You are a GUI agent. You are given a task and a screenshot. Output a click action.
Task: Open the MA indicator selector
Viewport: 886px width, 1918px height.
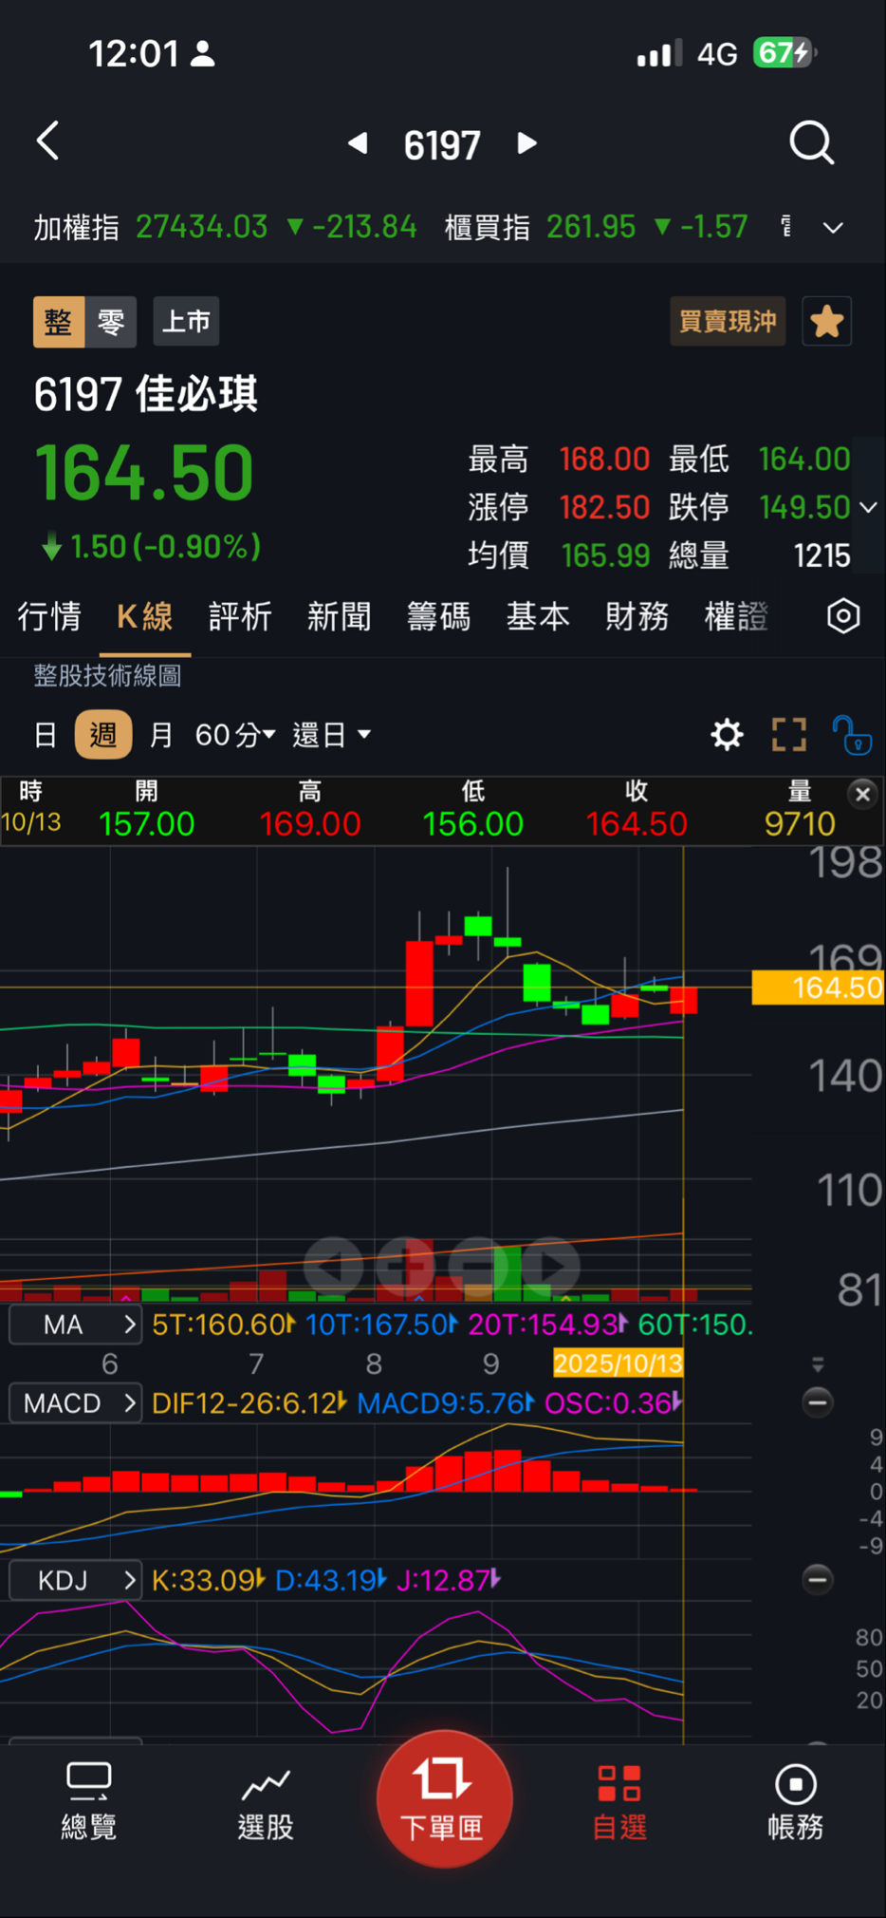coord(75,1325)
